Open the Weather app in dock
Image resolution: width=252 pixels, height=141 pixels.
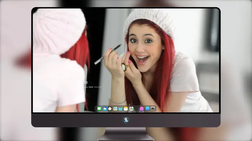[105, 109]
